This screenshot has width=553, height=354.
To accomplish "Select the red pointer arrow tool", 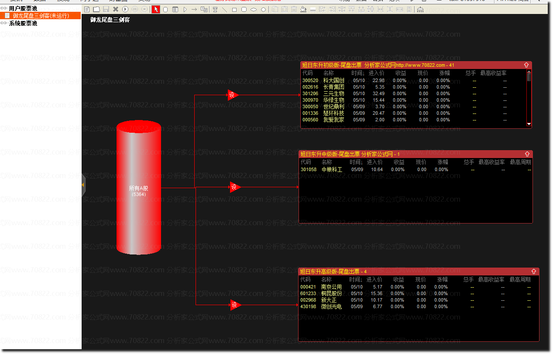I will (x=156, y=9).
